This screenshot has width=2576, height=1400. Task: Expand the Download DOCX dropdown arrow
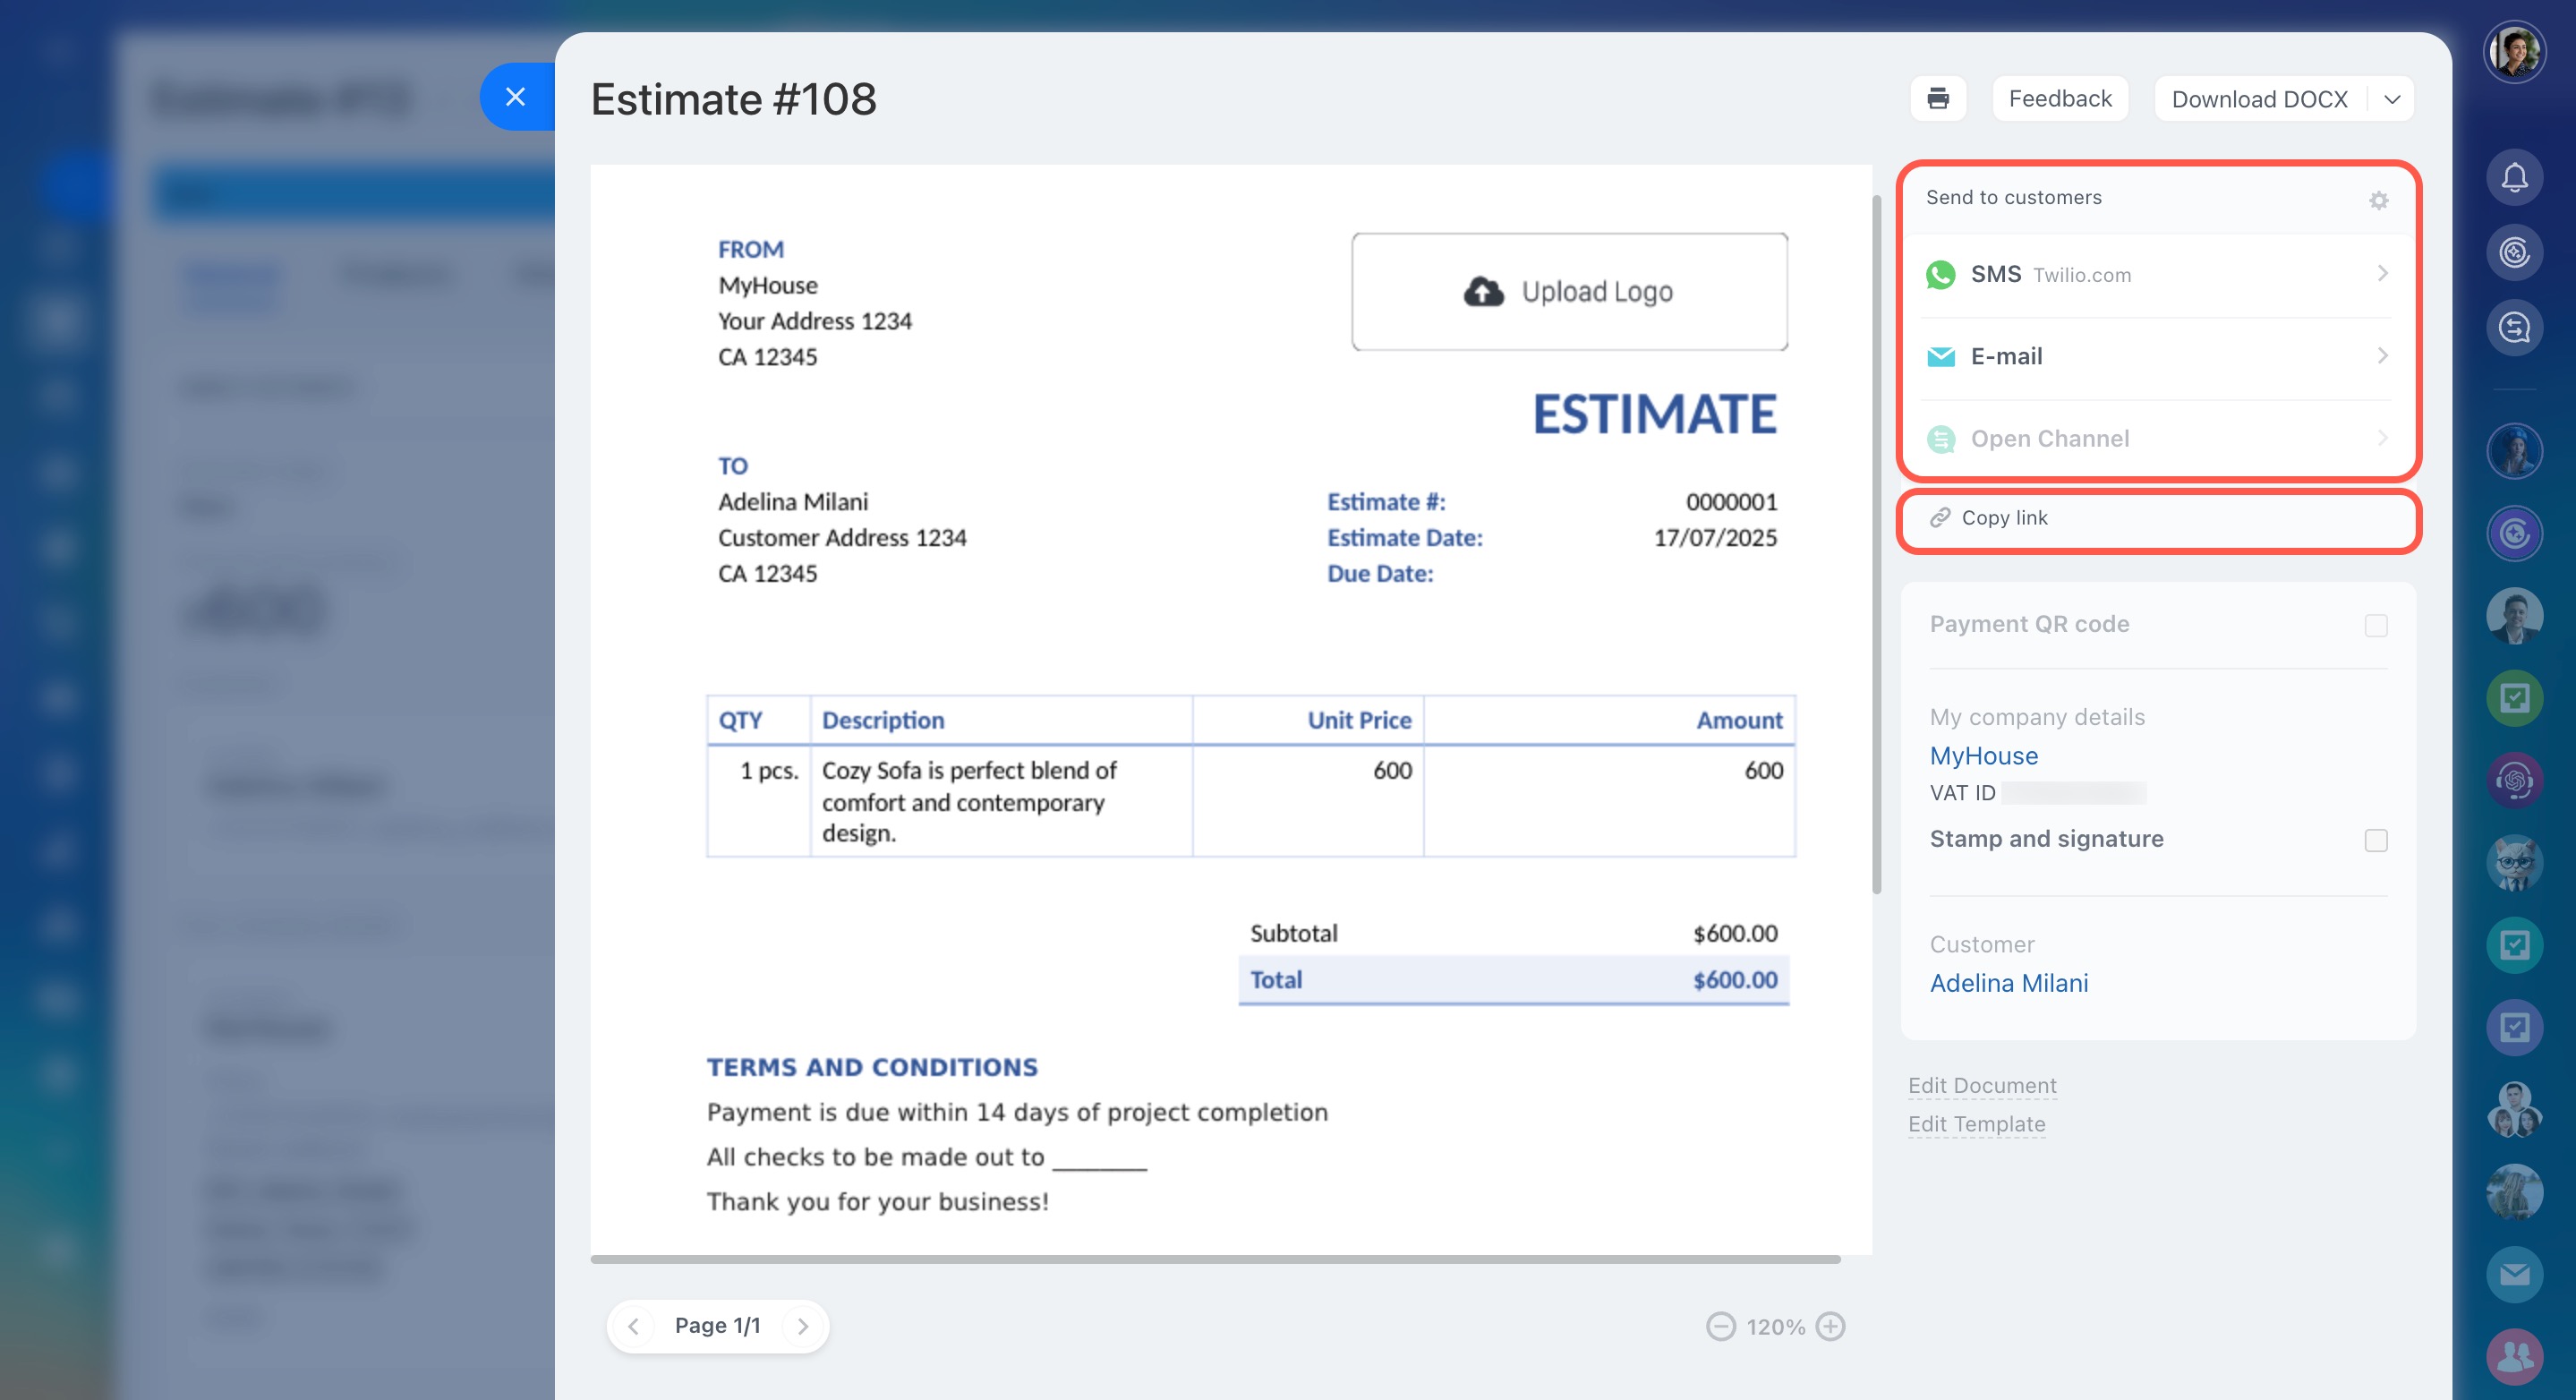tap(2392, 99)
